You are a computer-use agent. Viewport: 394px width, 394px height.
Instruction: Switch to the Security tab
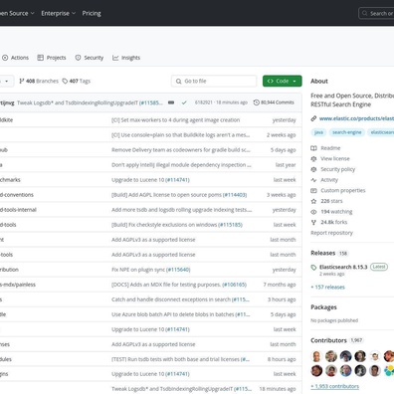90,58
